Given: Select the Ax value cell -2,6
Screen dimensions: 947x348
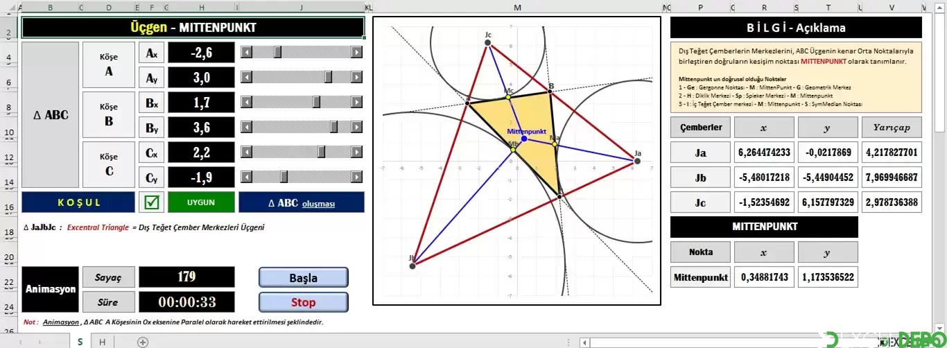Looking at the screenshot, I should click(202, 53).
